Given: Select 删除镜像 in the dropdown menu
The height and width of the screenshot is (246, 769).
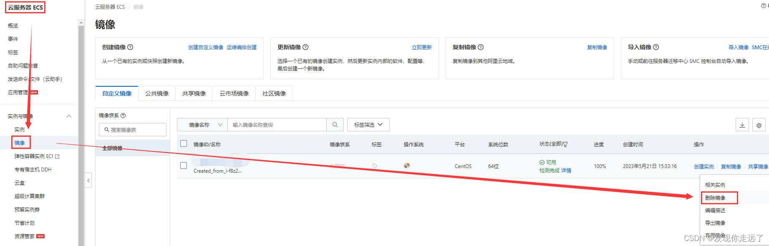Looking at the screenshot, I should point(715,198).
